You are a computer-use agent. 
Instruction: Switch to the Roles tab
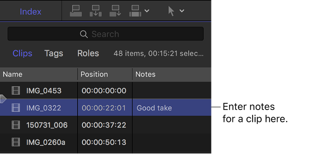pyautogui.click(x=88, y=54)
